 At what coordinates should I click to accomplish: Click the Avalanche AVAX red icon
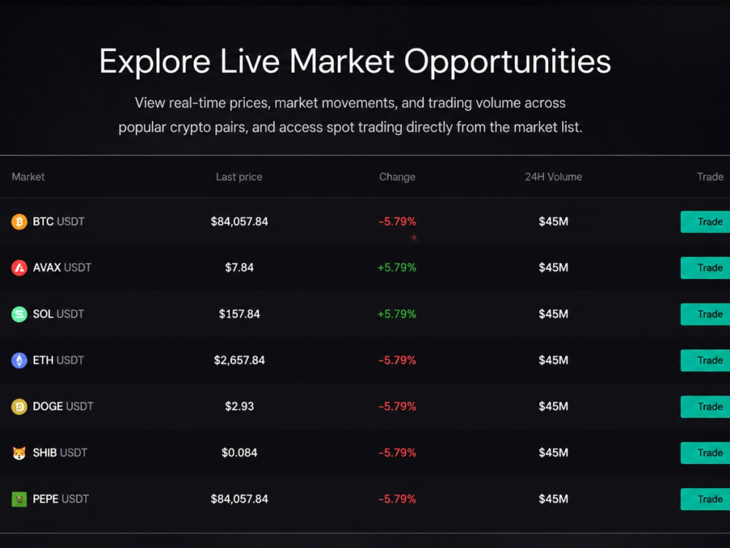point(19,268)
